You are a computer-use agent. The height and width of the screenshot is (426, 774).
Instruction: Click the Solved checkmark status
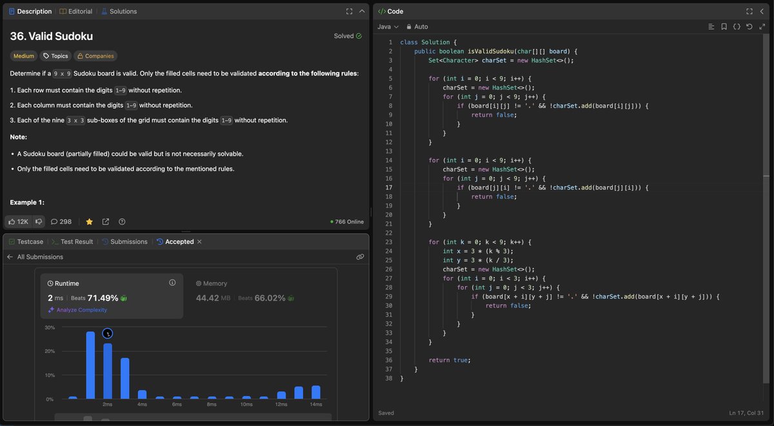(348, 36)
